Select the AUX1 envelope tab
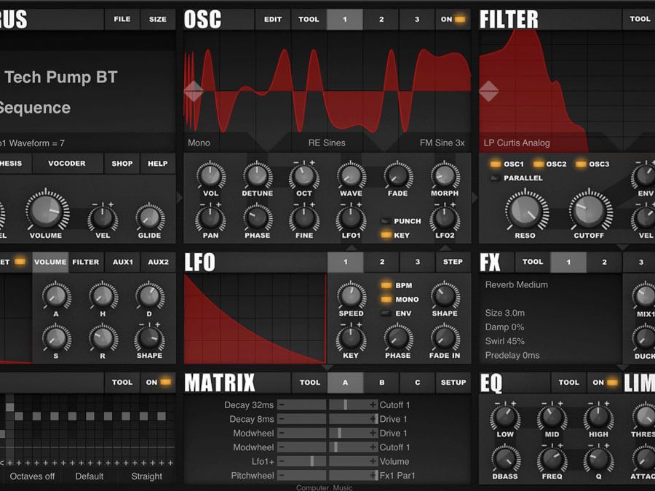 (x=123, y=262)
